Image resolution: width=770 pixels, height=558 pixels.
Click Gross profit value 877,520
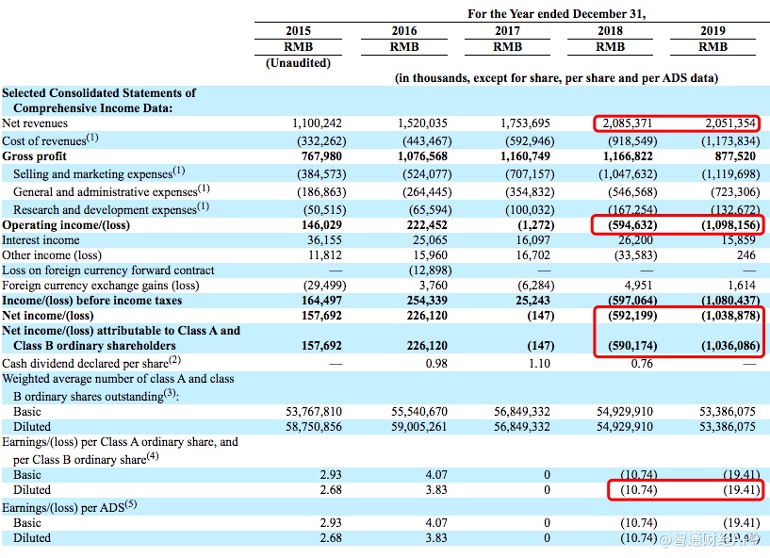[735, 156]
